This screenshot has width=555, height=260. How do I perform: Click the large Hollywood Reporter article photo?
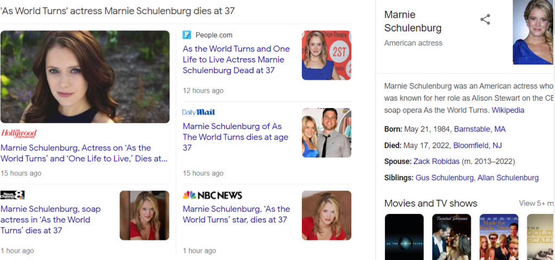pyautogui.click(x=85, y=77)
